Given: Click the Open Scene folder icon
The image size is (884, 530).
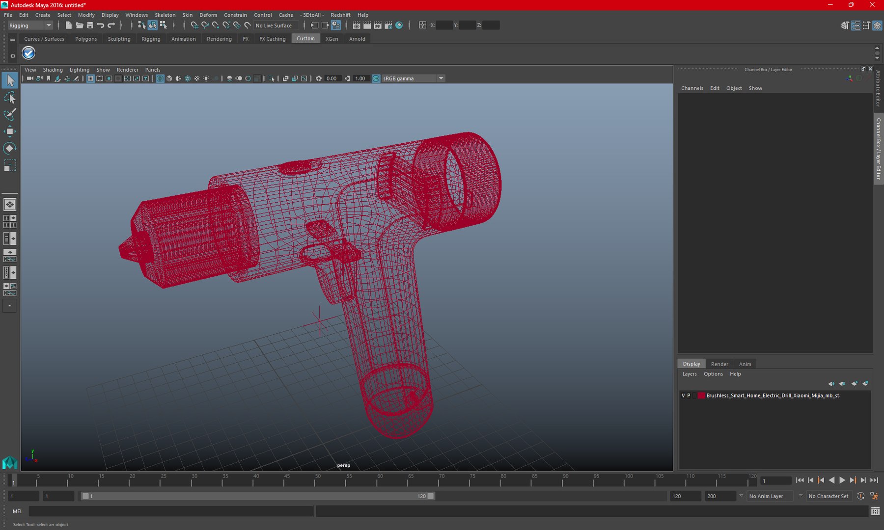Looking at the screenshot, I should point(79,26).
